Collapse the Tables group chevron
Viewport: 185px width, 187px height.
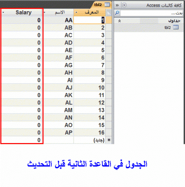click(119, 21)
